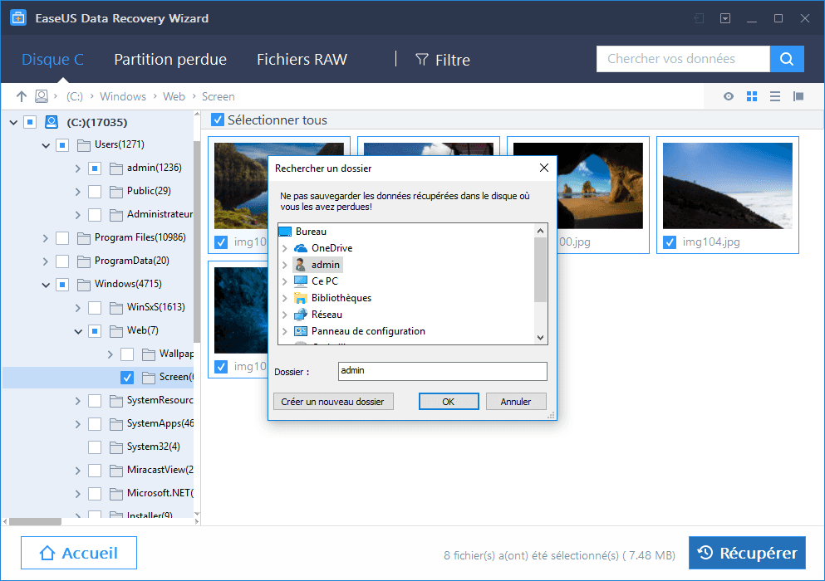
Task: Expand Réseau in the folder dialog
Action: click(285, 315)
